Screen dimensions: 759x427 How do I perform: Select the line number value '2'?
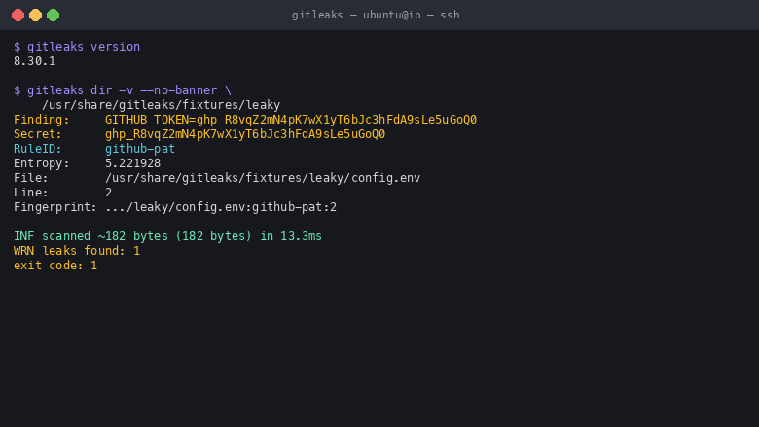tap(108, 193)
